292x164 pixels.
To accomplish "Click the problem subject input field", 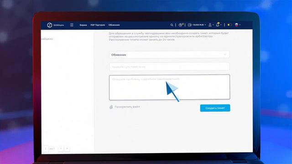I will pyautogui.click(x=169, y=67).
